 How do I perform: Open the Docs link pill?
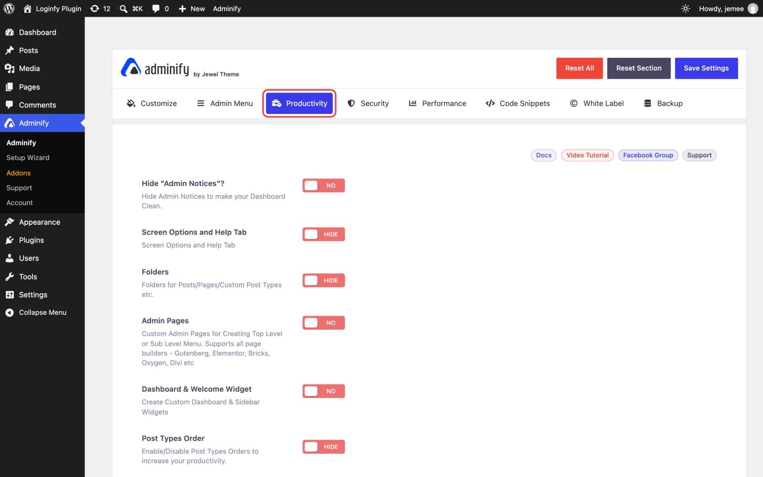544,156
